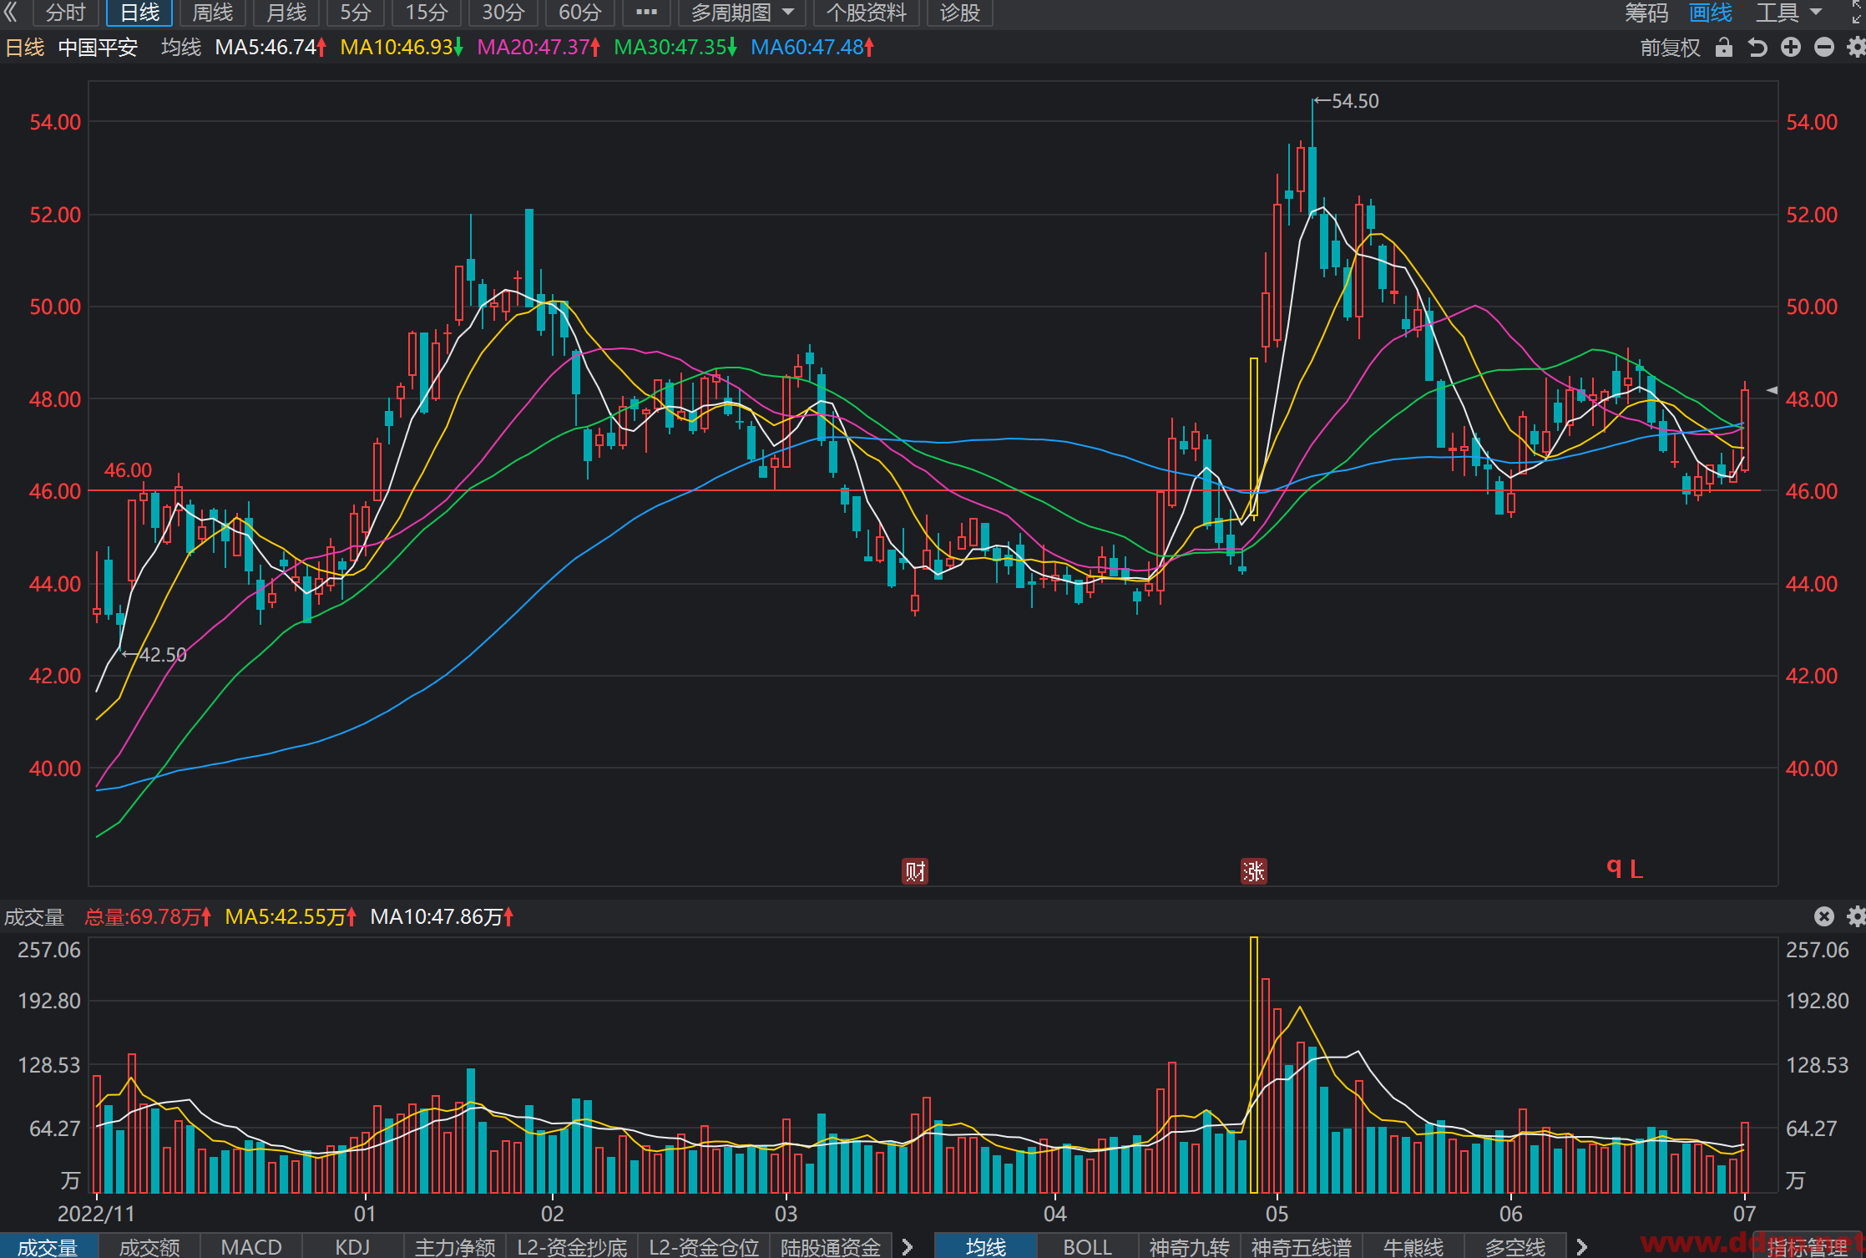
Task: Click MA5:46.74 legend value
Action: tap(271, 48)
